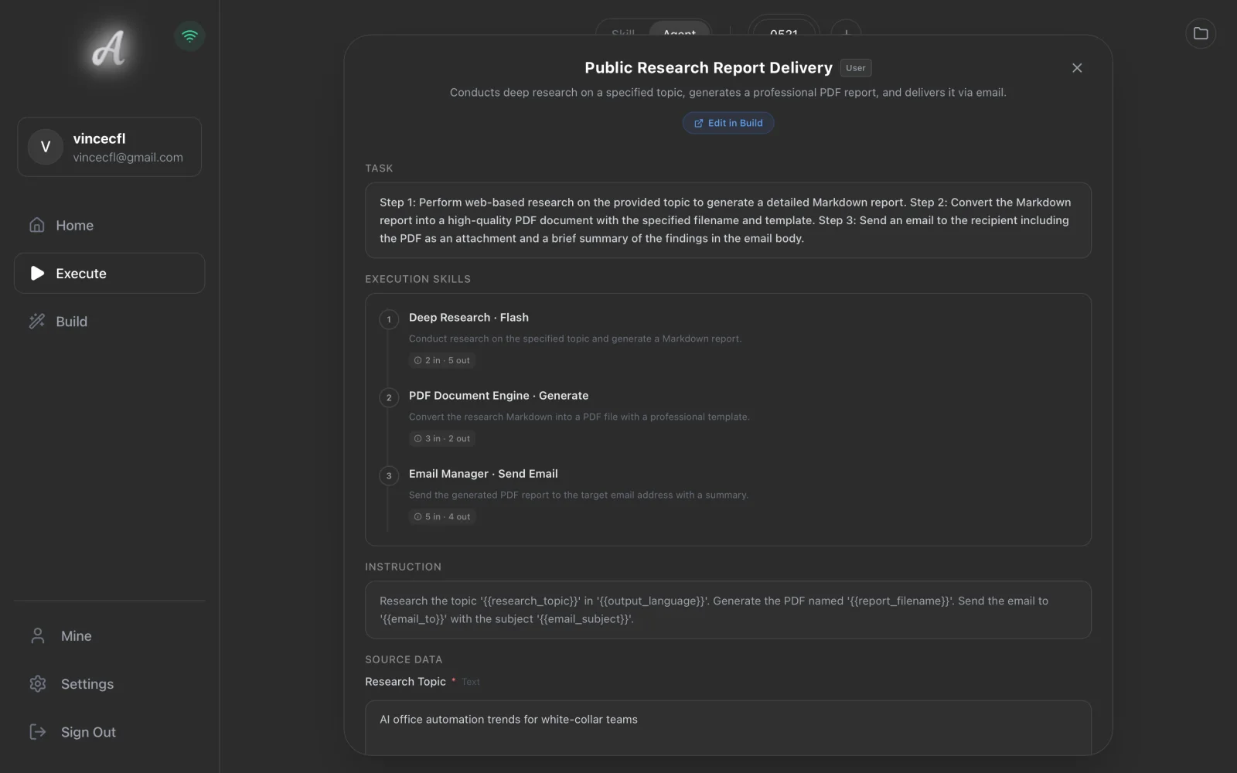Image resolution: width=1237 pixels, height=773 pixels.
Task: Click the user avatar 'V' circle
Action: [x=46, y=147]
